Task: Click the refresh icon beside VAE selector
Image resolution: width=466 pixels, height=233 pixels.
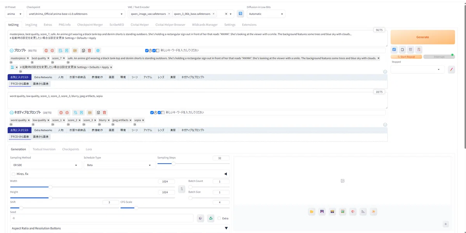Action: (240, 14)
